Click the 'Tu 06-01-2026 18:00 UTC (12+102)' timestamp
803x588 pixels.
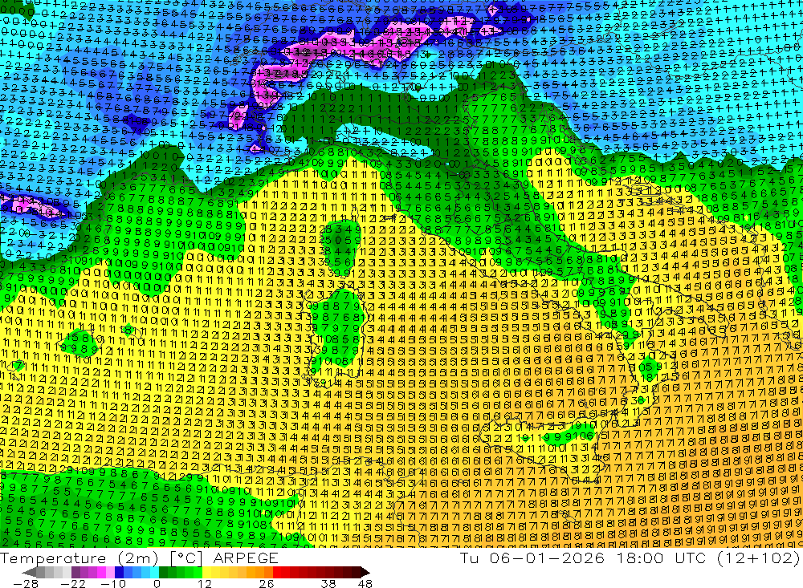(x=630, y=558)
